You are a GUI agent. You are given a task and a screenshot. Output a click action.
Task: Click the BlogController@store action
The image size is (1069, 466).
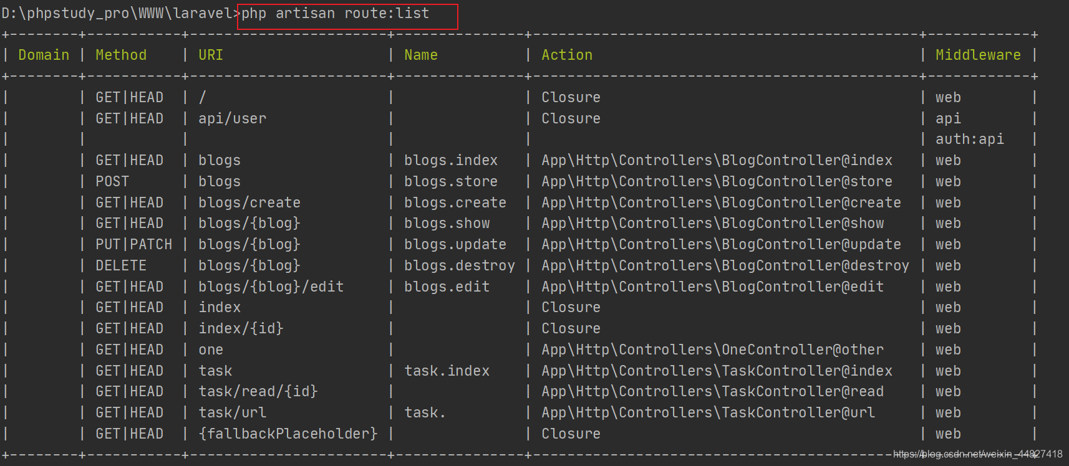[x=717, y=181]
